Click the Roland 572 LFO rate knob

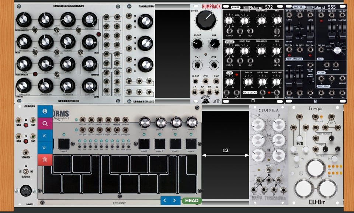(229, 82)
